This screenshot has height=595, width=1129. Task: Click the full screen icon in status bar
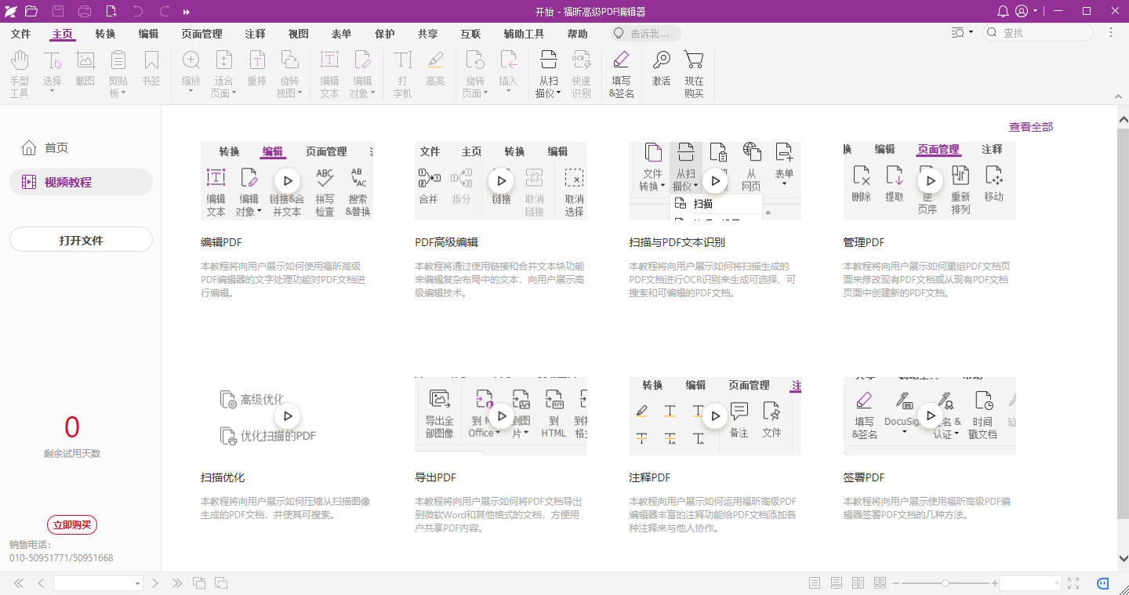pyautogui.click(x=1074, y=583)
